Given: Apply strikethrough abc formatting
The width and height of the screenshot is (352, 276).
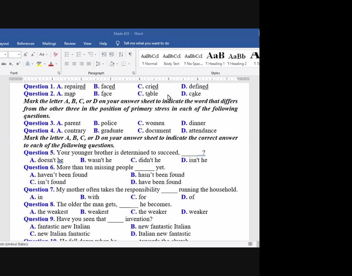Looking at the screenshot, I should click(3, 64).
